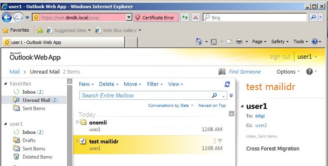Open the Filter menu
The width and height of the screenshot is (328, 166).
click(x=155, y=84)
